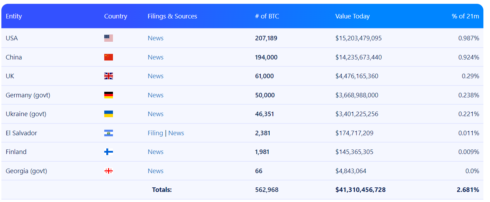Click the 0.011% percentage cell
The height and width of the screenshot is (202, 490).
click(469, 133)
